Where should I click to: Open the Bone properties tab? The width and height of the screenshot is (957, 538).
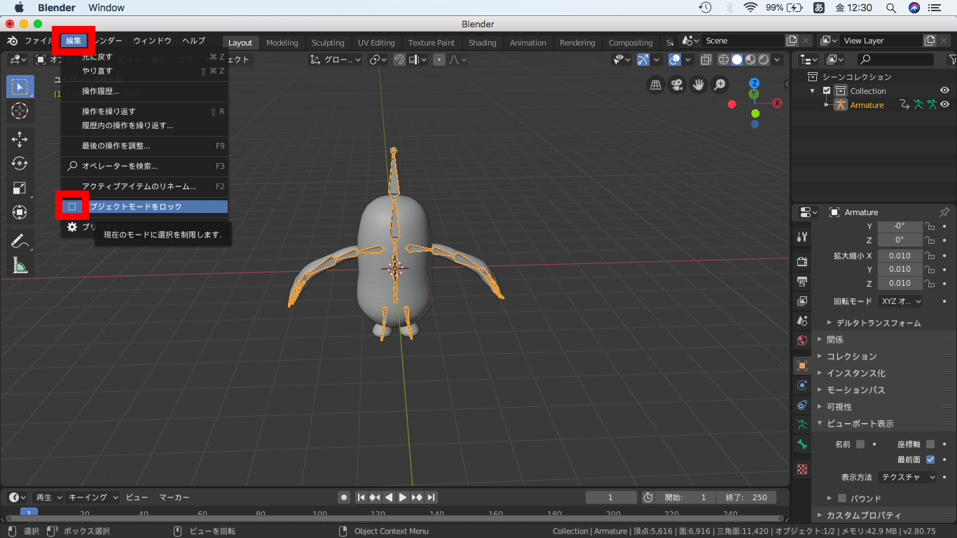pyautogui.click(x=802, y=444)
